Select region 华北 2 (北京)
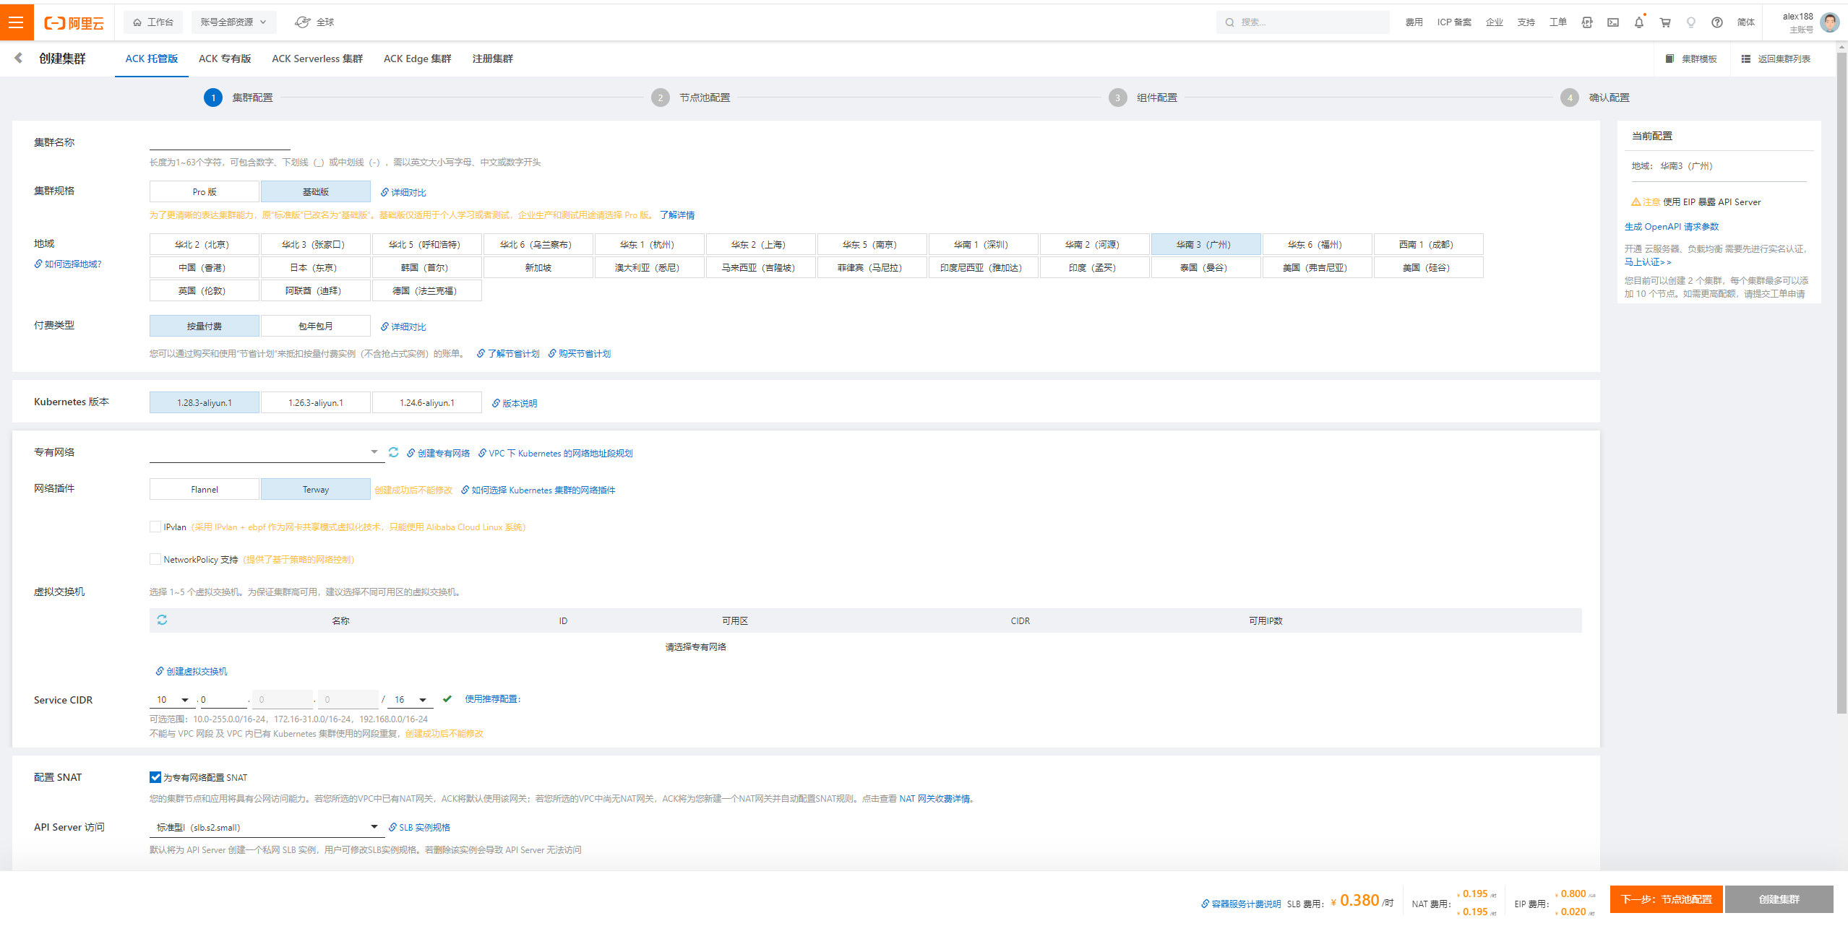The height and width of the screenshot is (926, 1848). pos(205,244)
